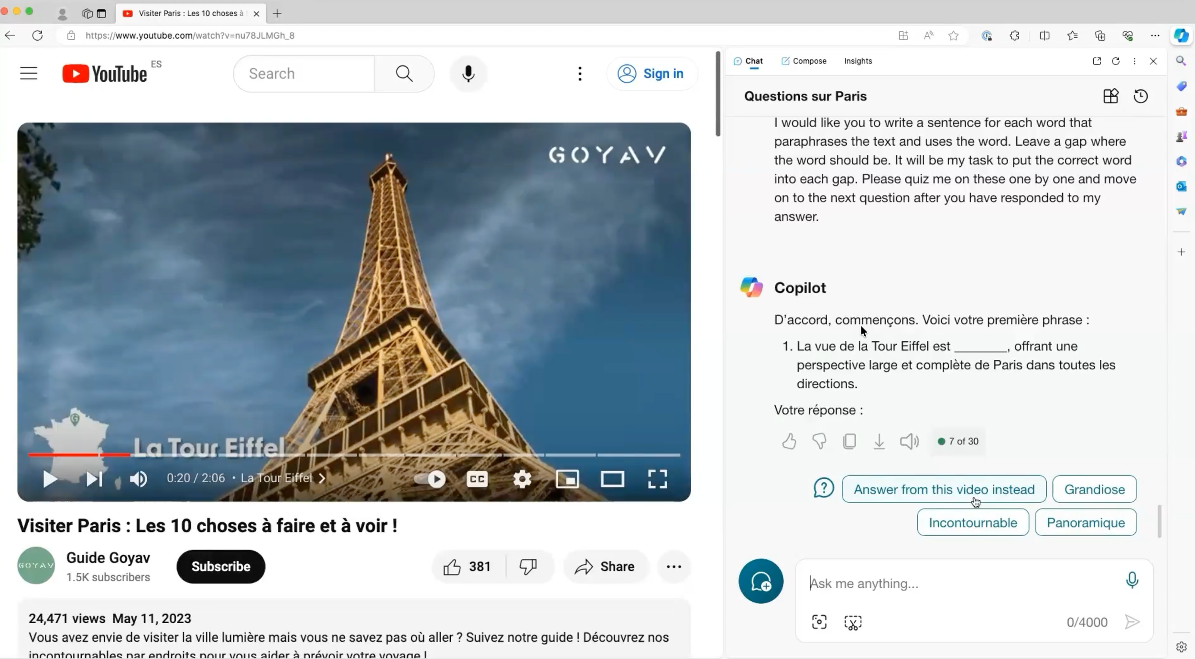Open Copilot plugins panel
Image resolution: width=1195 pixels, height=659 pixels.
[x=1111, y=96]
